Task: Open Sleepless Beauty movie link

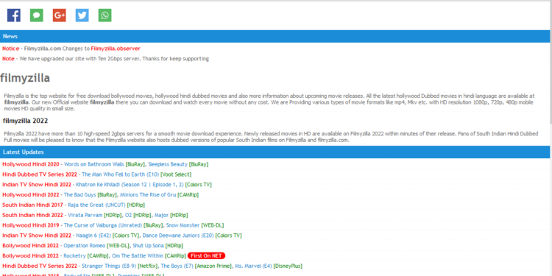Action: (x=168, y=164)
